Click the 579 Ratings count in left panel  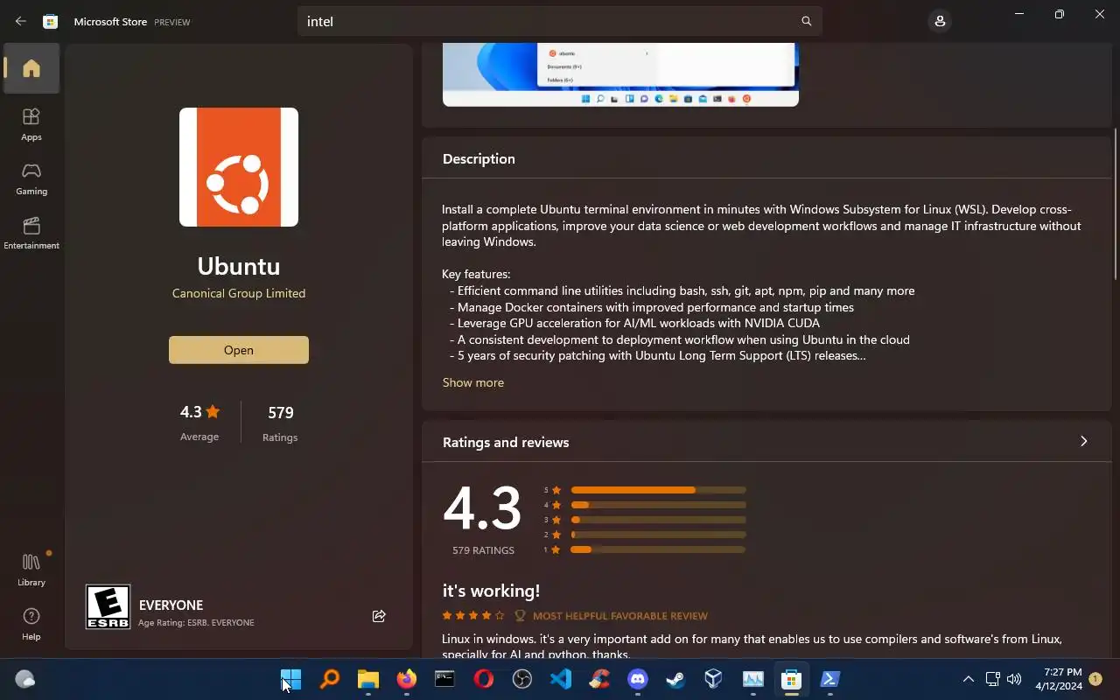click(x=280, y=422)
